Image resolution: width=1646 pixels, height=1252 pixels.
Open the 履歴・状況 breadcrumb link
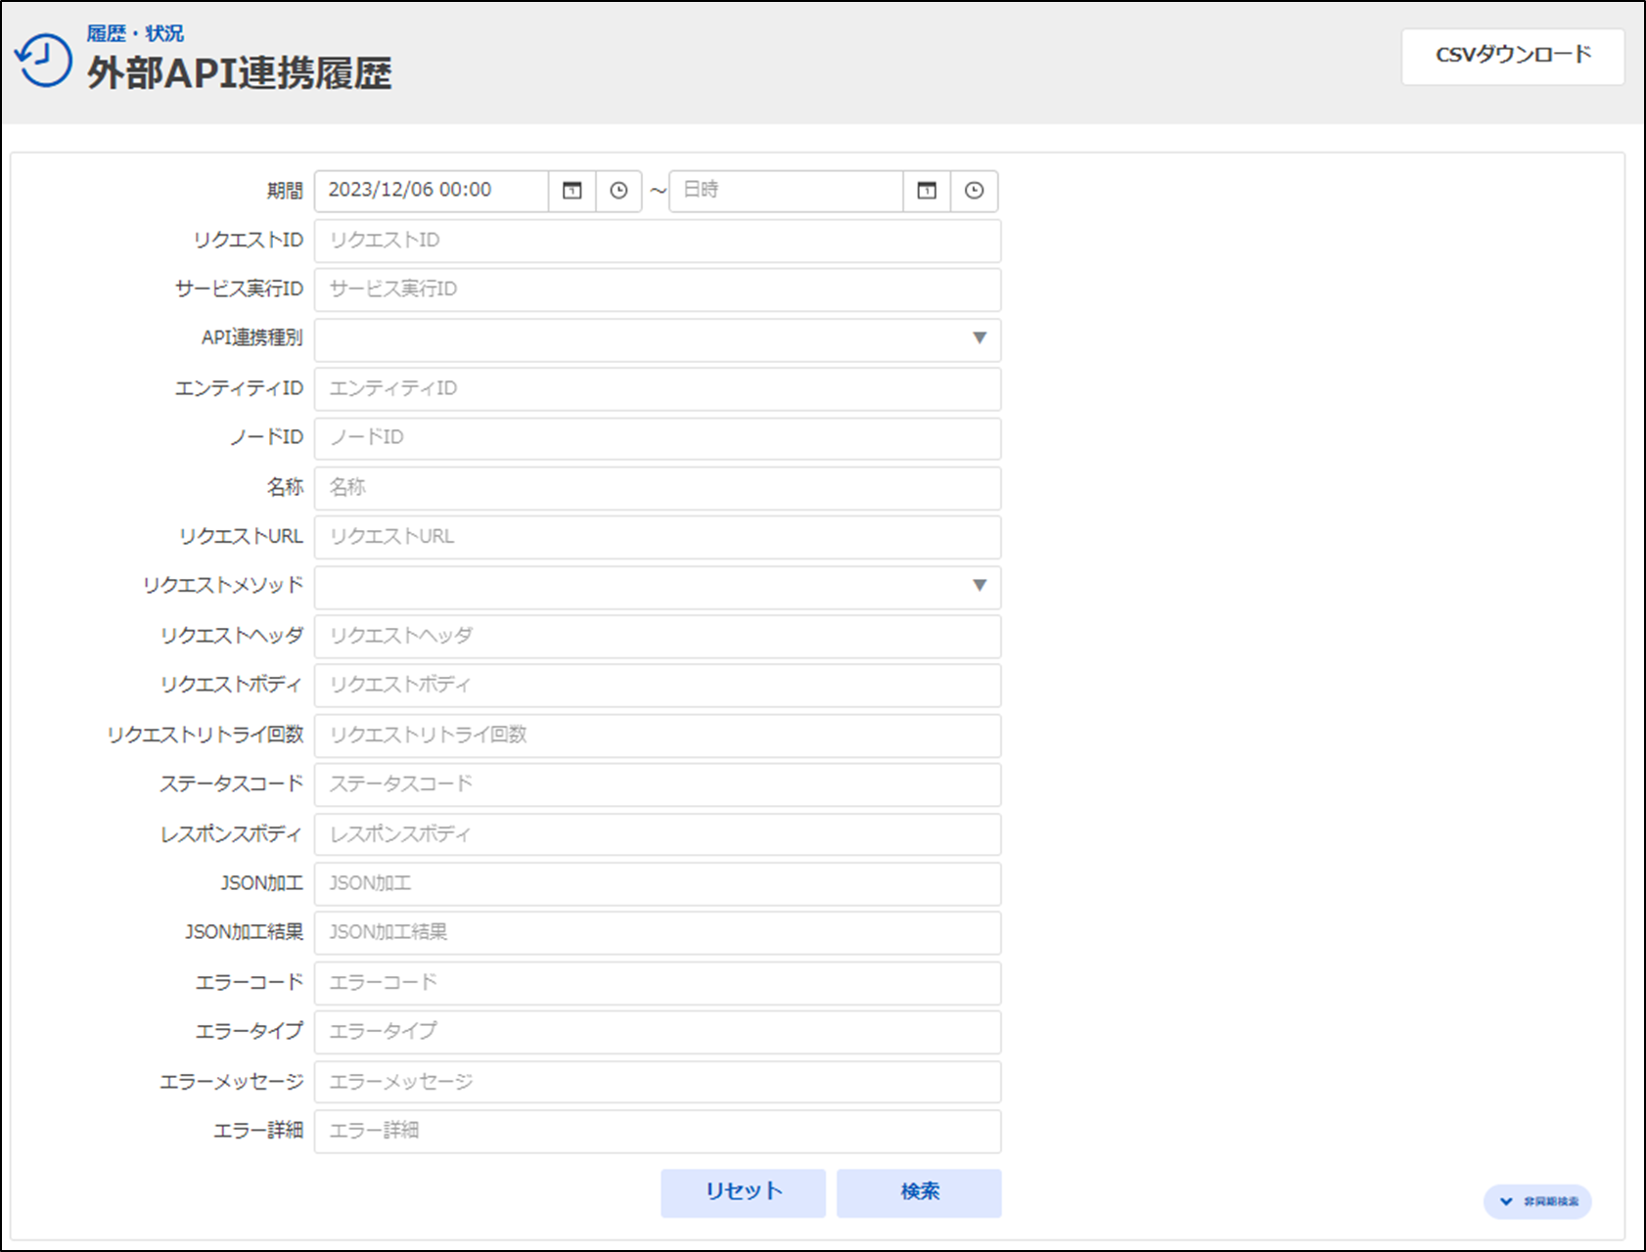[x=135, y=33]
